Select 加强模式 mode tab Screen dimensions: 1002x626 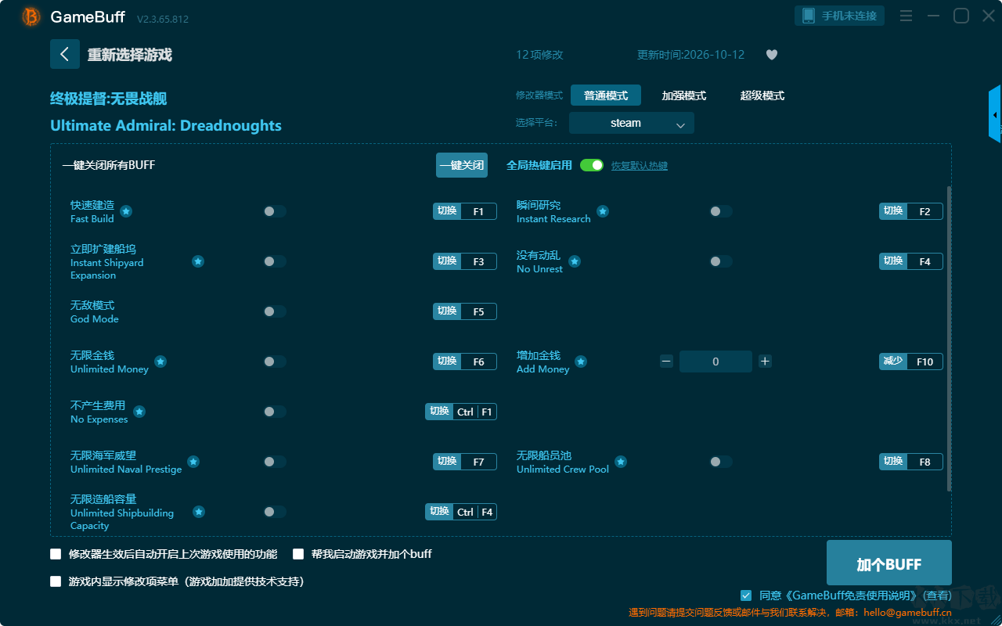(684, 95)
